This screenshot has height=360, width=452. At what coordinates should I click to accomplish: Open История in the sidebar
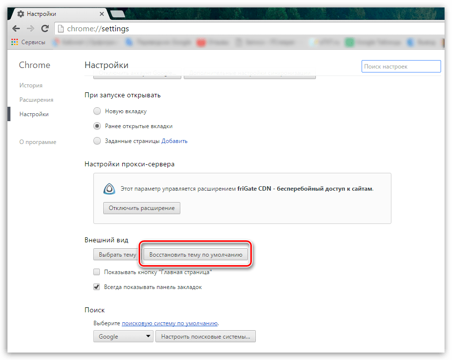[x=31, y=85]
